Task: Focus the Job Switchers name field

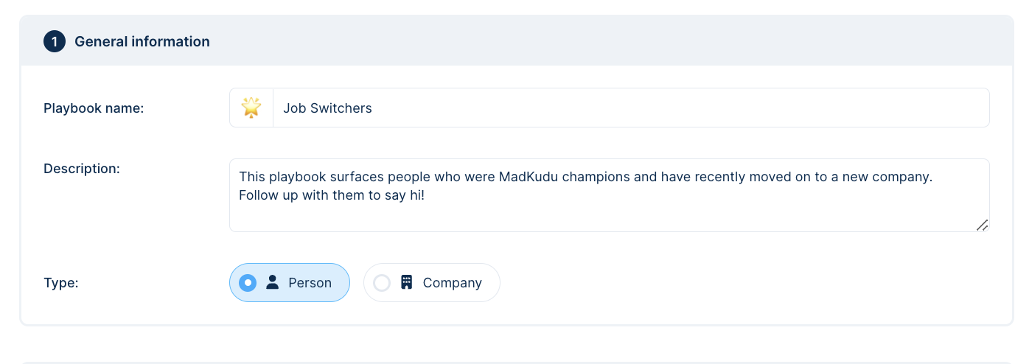Action: coord(631,108)
